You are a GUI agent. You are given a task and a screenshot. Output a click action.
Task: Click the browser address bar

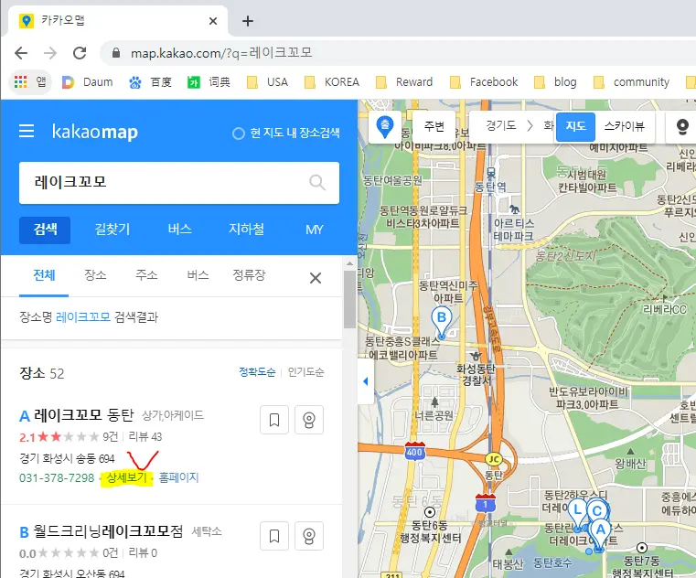click(398, 53)
